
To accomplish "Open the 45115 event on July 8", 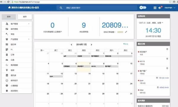I will tap(98, 66).
